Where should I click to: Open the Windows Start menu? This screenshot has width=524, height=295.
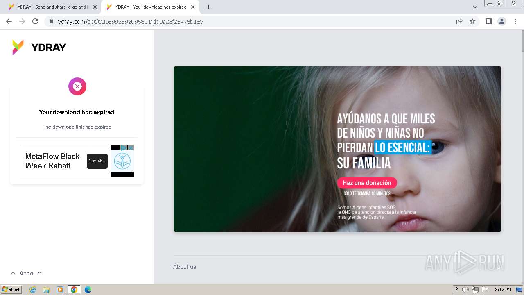pos(11,289)
